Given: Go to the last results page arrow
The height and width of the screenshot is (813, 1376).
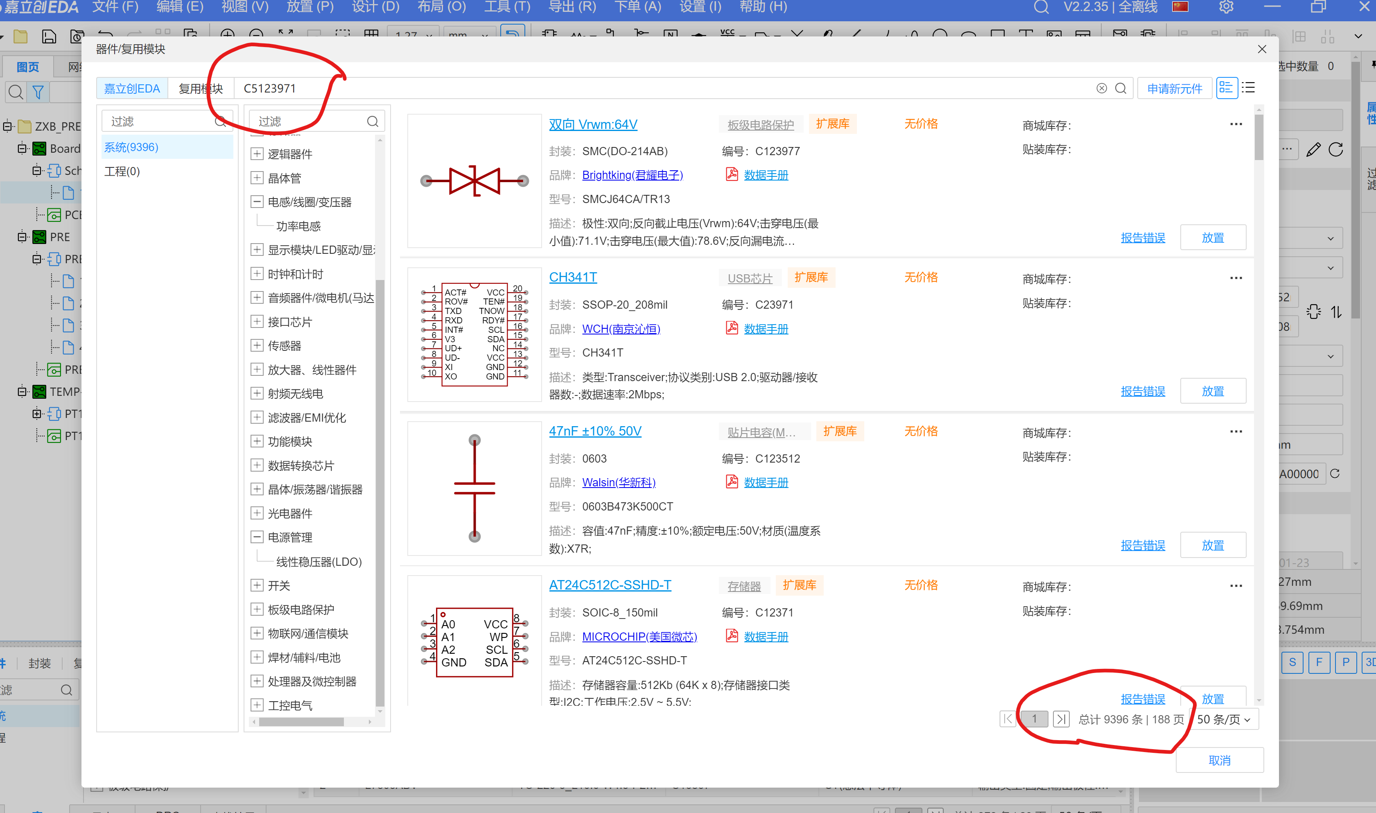Looking at the screenshot, I should click(1061, 719).
